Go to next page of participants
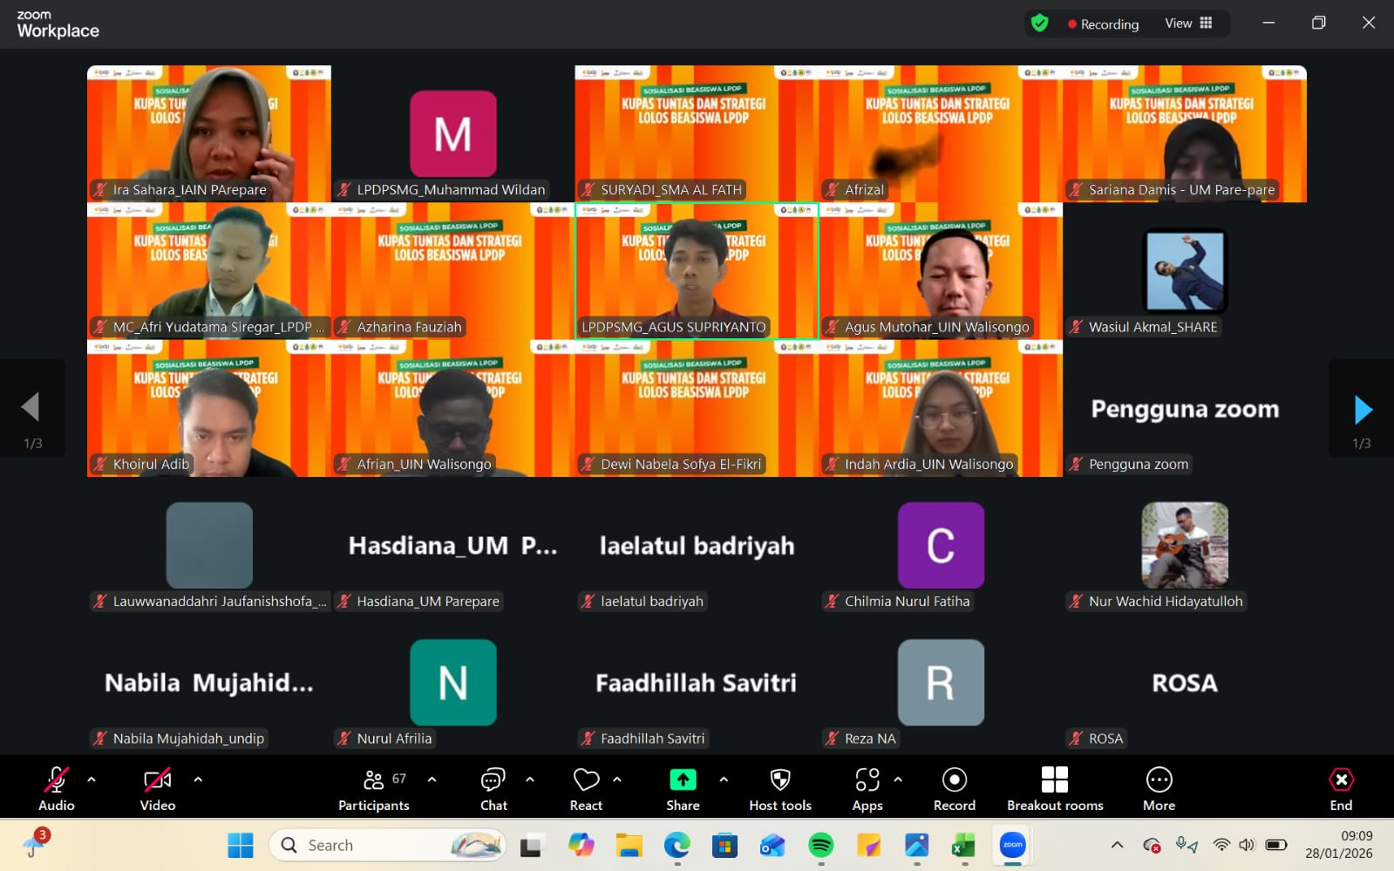The height and width of the screenshot is (871, 1394). tap(1362, 409)
